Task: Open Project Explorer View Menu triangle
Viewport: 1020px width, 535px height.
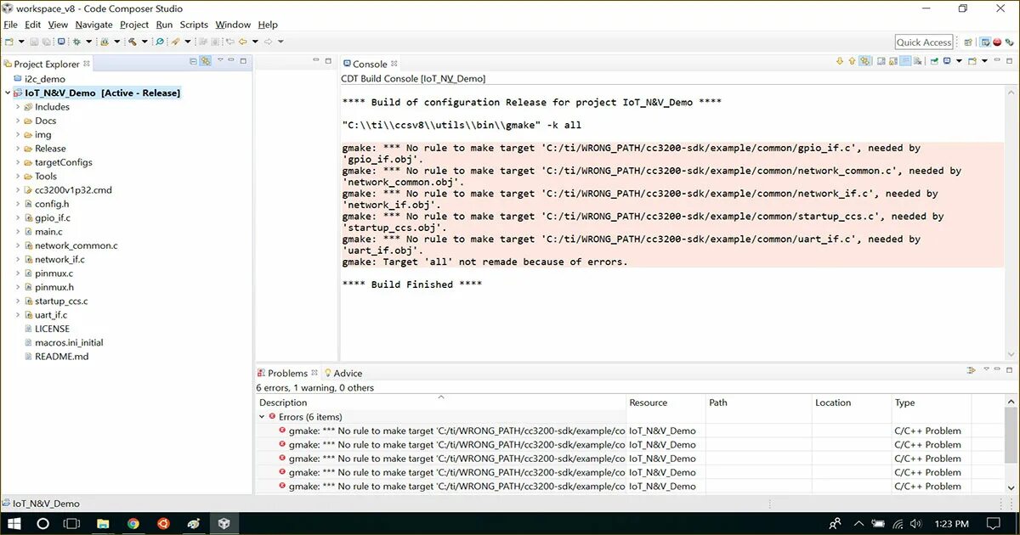Action: click(220, 59)
